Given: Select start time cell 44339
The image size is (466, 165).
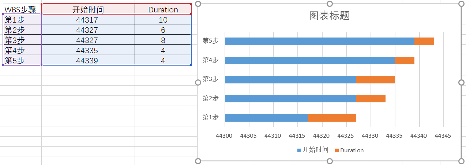Looking at the screenshot, I should (x=88, y=60).
